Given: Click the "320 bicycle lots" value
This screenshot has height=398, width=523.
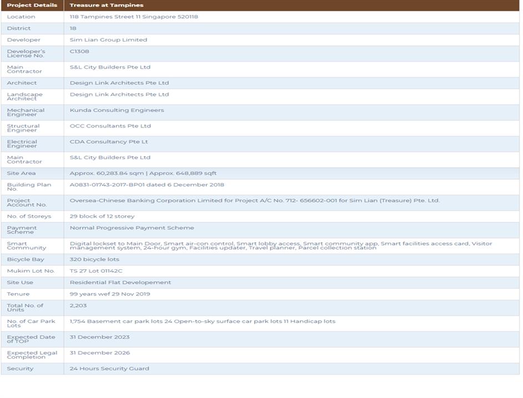Looking at the screenshot, I should (94, 260).
